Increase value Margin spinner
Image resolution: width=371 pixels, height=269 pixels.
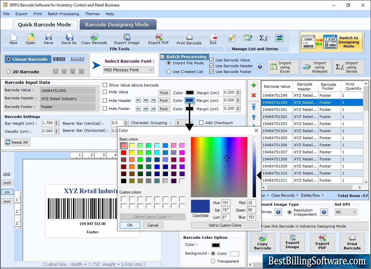point(238,91)
